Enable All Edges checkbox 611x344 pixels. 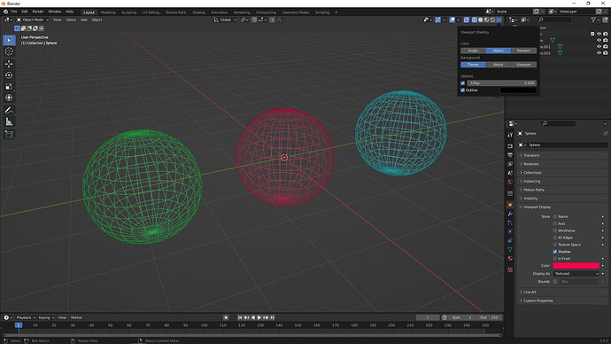pos(555,238)
